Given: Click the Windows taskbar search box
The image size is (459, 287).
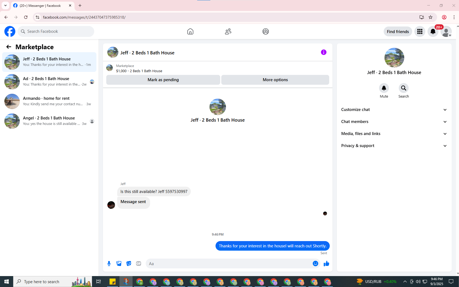Looking at the screenshot, I should [53, 282].
